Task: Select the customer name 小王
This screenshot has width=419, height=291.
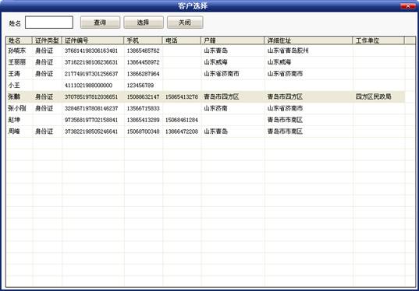Action: [x=14, y=86]
